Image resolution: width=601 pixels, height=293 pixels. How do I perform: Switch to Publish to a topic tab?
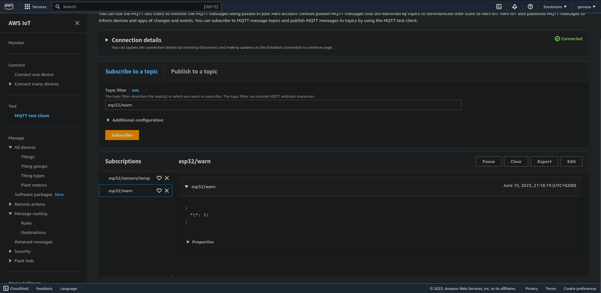tap(194, 72)
